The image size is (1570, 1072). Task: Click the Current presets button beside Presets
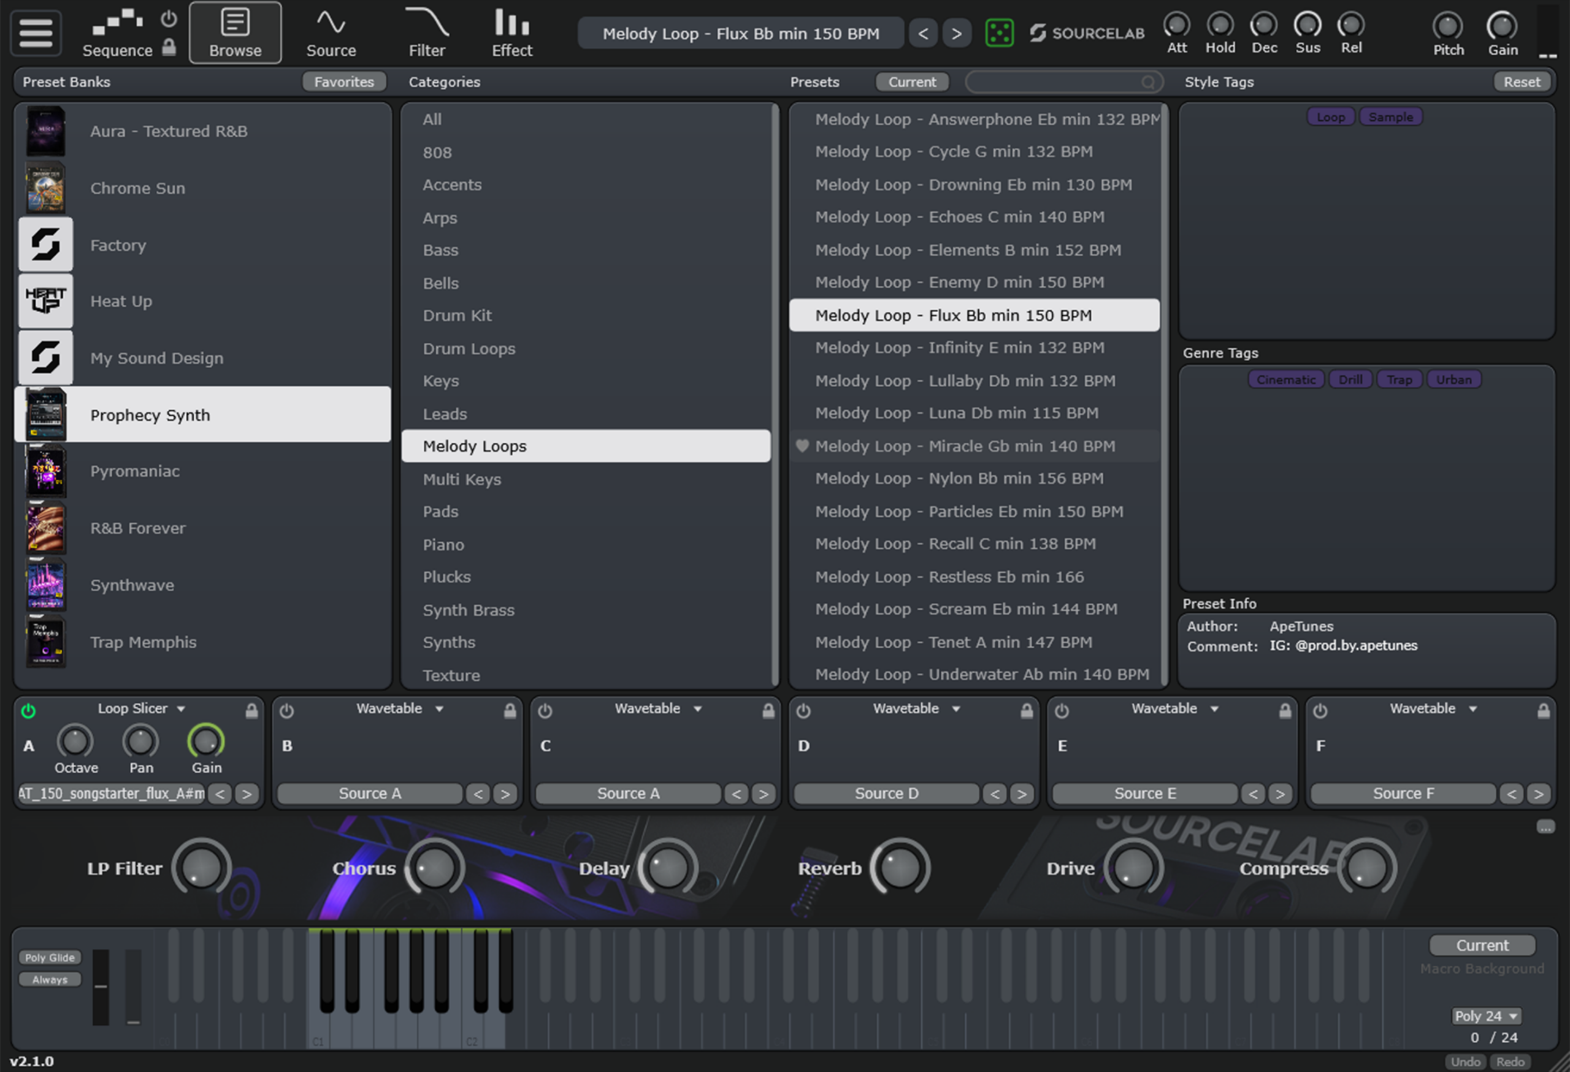(912, 82)
